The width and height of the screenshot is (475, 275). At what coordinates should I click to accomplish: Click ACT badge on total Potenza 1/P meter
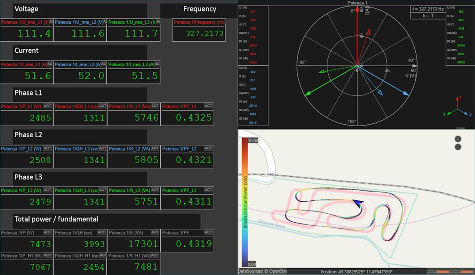coord(47,232)
